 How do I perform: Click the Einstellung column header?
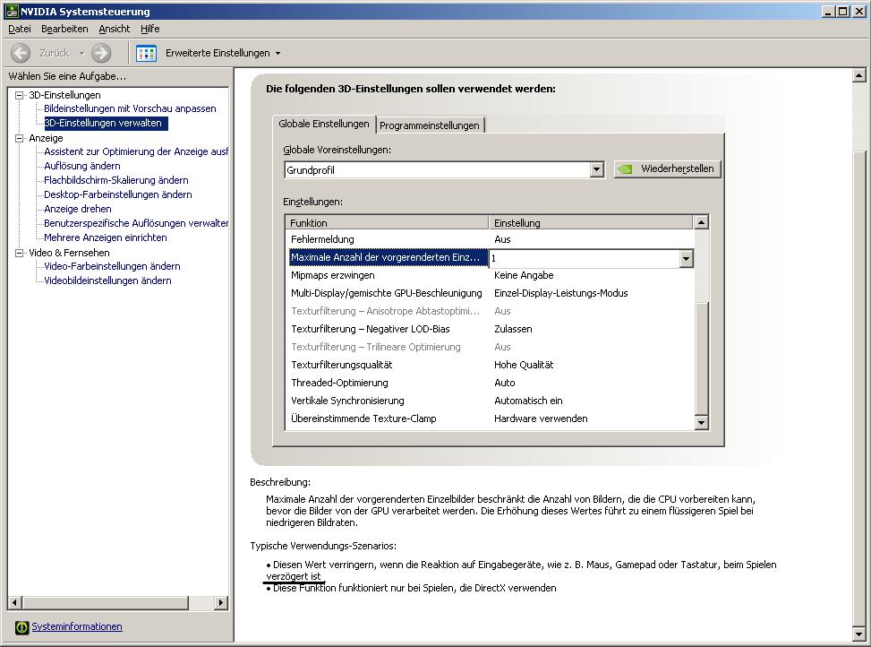(x=591, y=222)
